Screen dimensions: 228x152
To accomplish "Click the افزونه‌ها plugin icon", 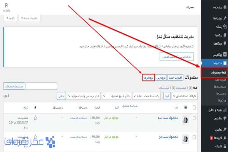I will pos(225,138).
